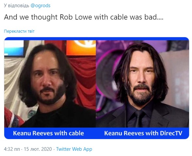192x156 pixels.
Task: Click the blue top border of the meme
Action: point(97,39)
